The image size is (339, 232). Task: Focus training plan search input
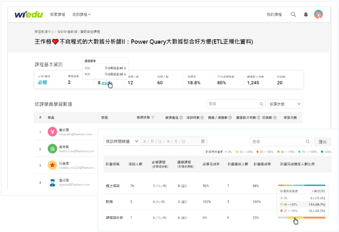point(281,142)
